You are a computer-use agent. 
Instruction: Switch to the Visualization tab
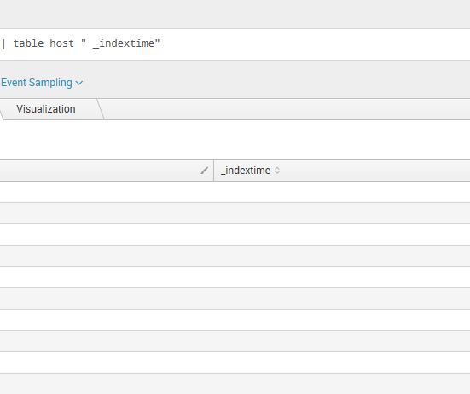(x=46, y=109)
